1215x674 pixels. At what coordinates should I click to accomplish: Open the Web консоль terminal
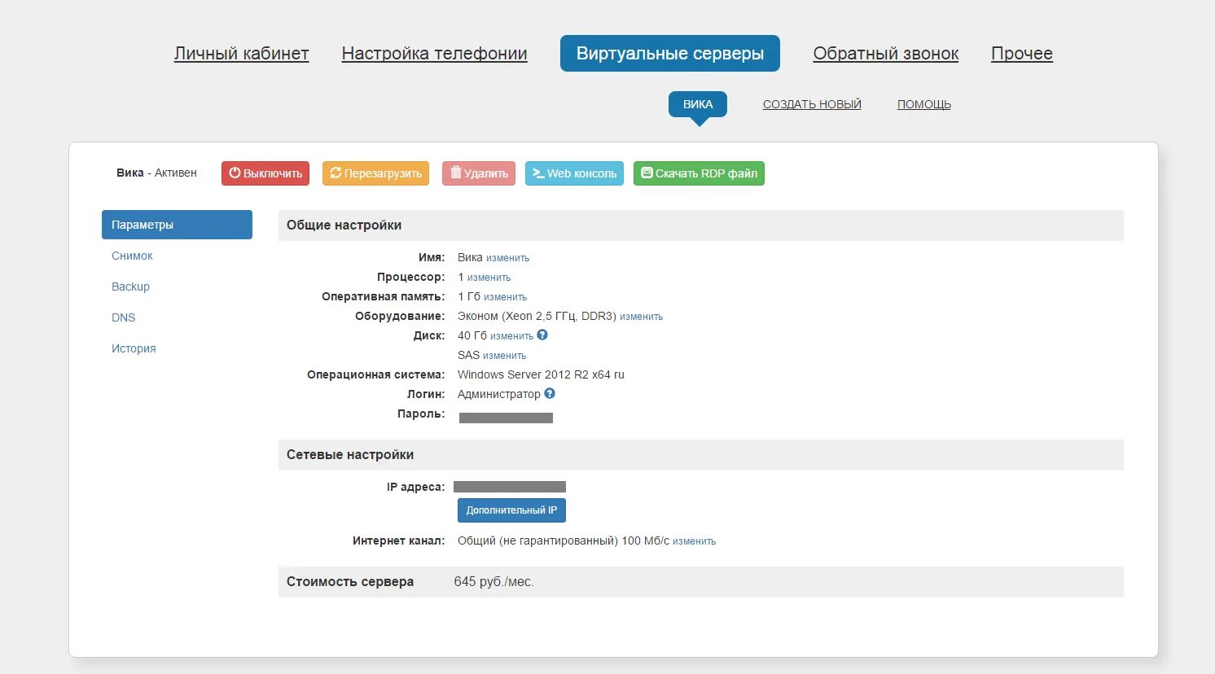click(x=574, y=173)
